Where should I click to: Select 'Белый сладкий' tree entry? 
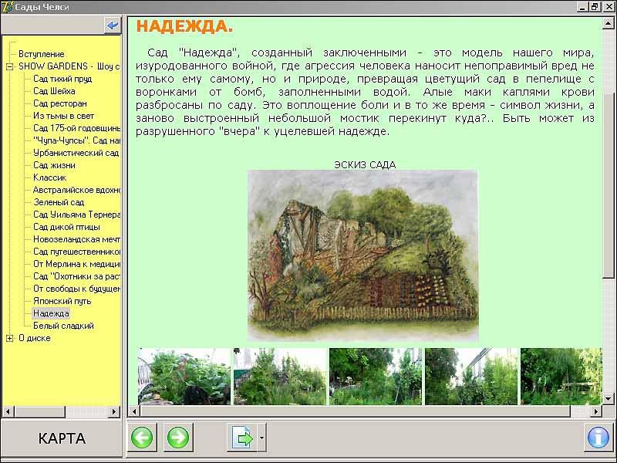pyautogui.click(x=63, y=326)
